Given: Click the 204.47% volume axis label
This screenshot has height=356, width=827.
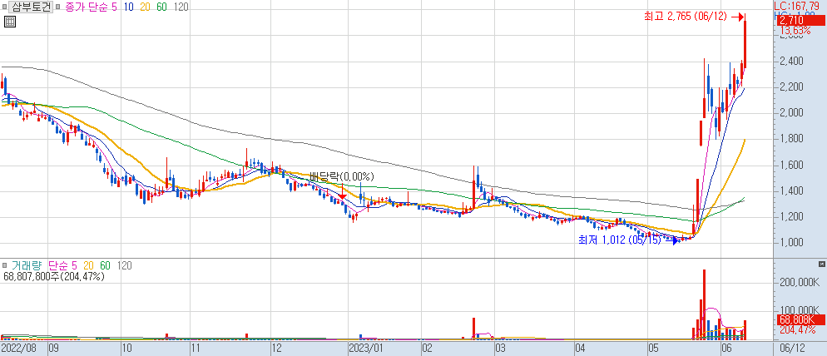Looking at the screenshot, I should 796,329.
